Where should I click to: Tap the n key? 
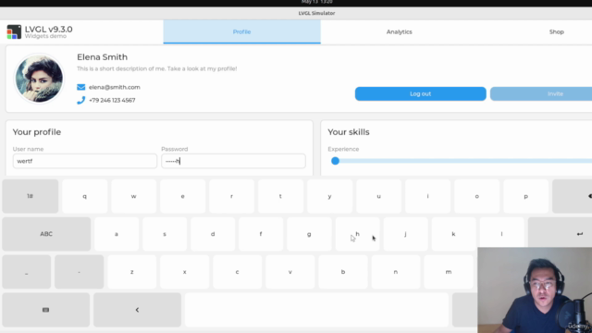pyautogui.click(x=395, y=272)
